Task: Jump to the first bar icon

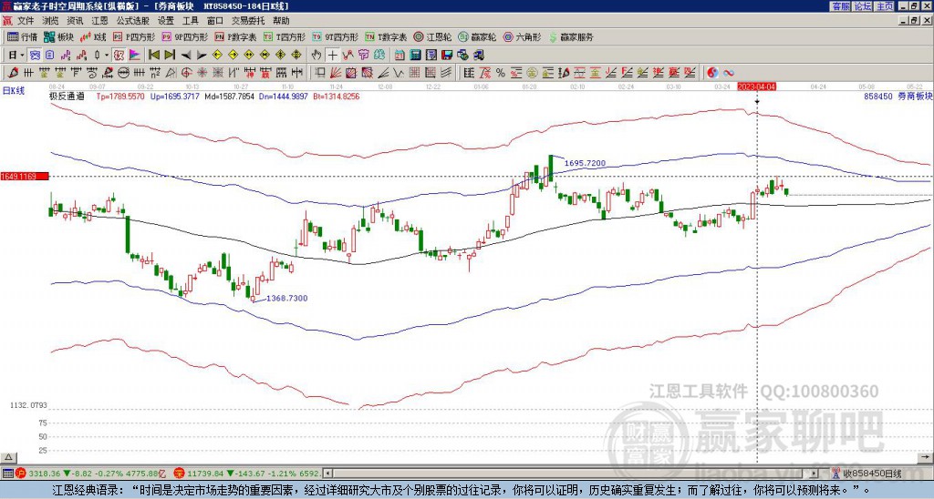Action: click(x=153, y=55)
